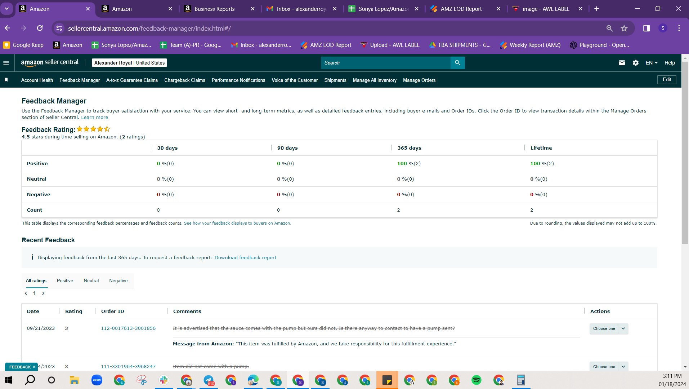Open the Messages envelope icon

[622, 63]
